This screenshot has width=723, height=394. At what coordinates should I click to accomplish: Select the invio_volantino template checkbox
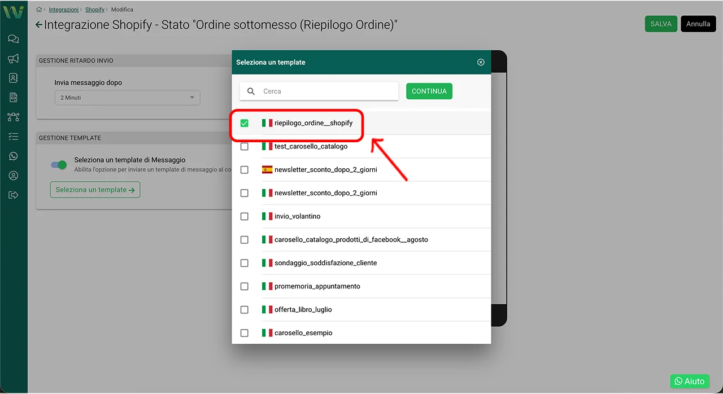(x=245, y=216)
